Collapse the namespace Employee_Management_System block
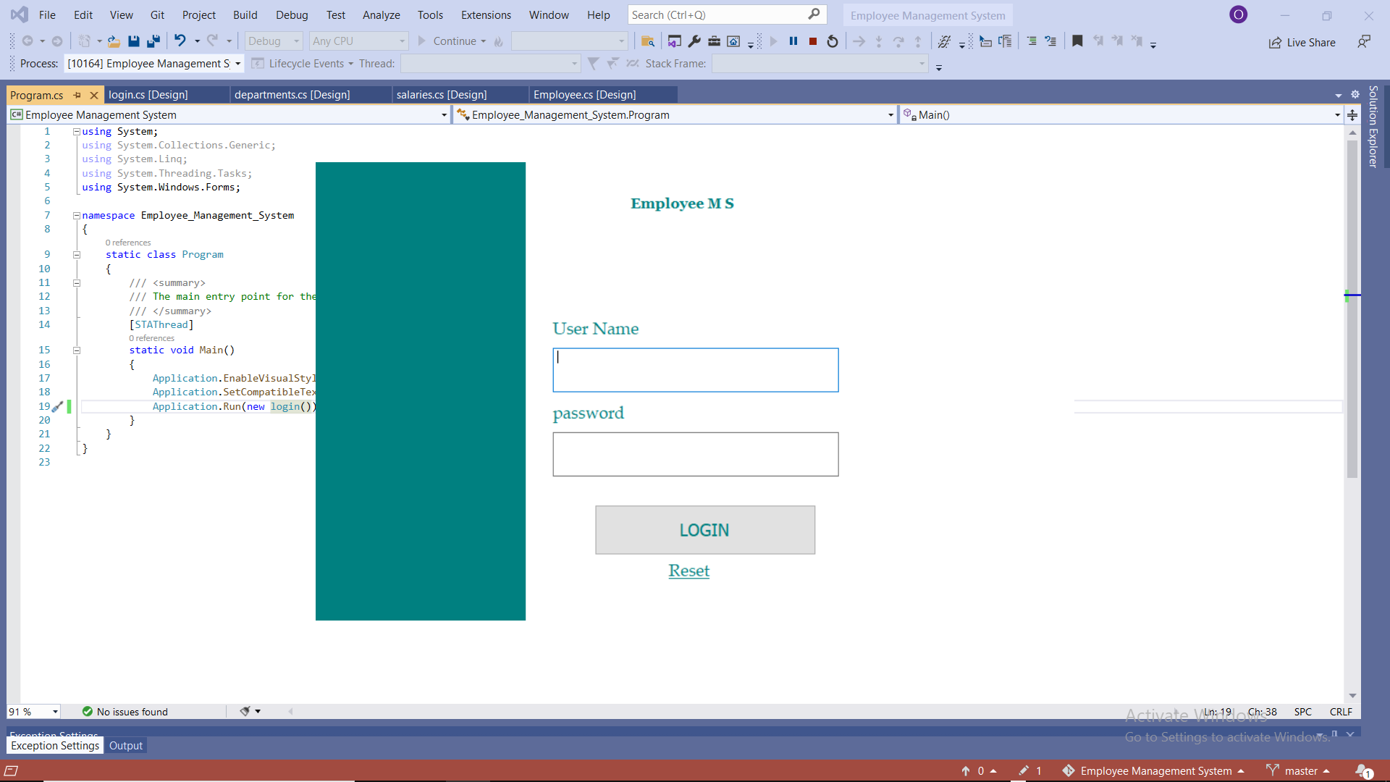The image size is (1390, 782). [76, 216]
